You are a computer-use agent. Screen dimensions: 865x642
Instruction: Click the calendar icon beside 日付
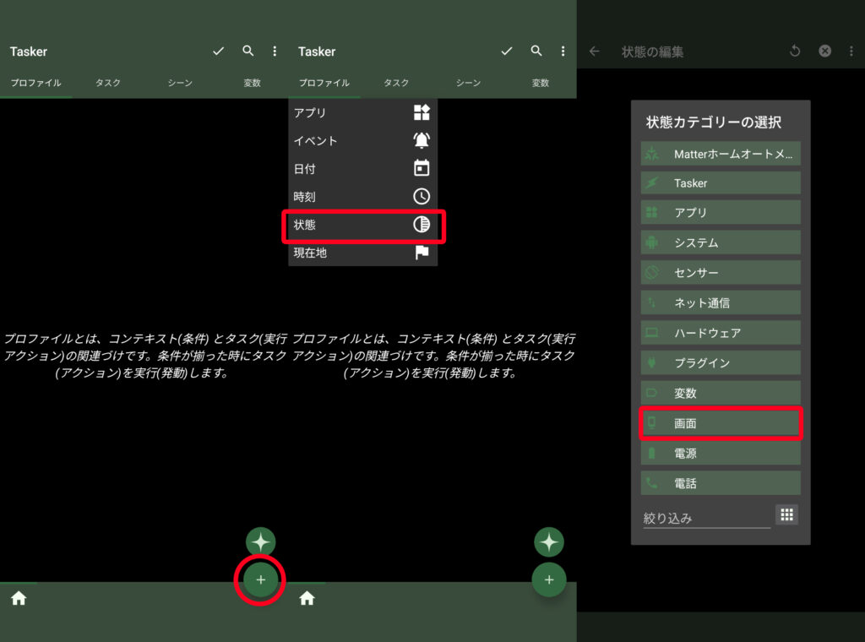421,168
